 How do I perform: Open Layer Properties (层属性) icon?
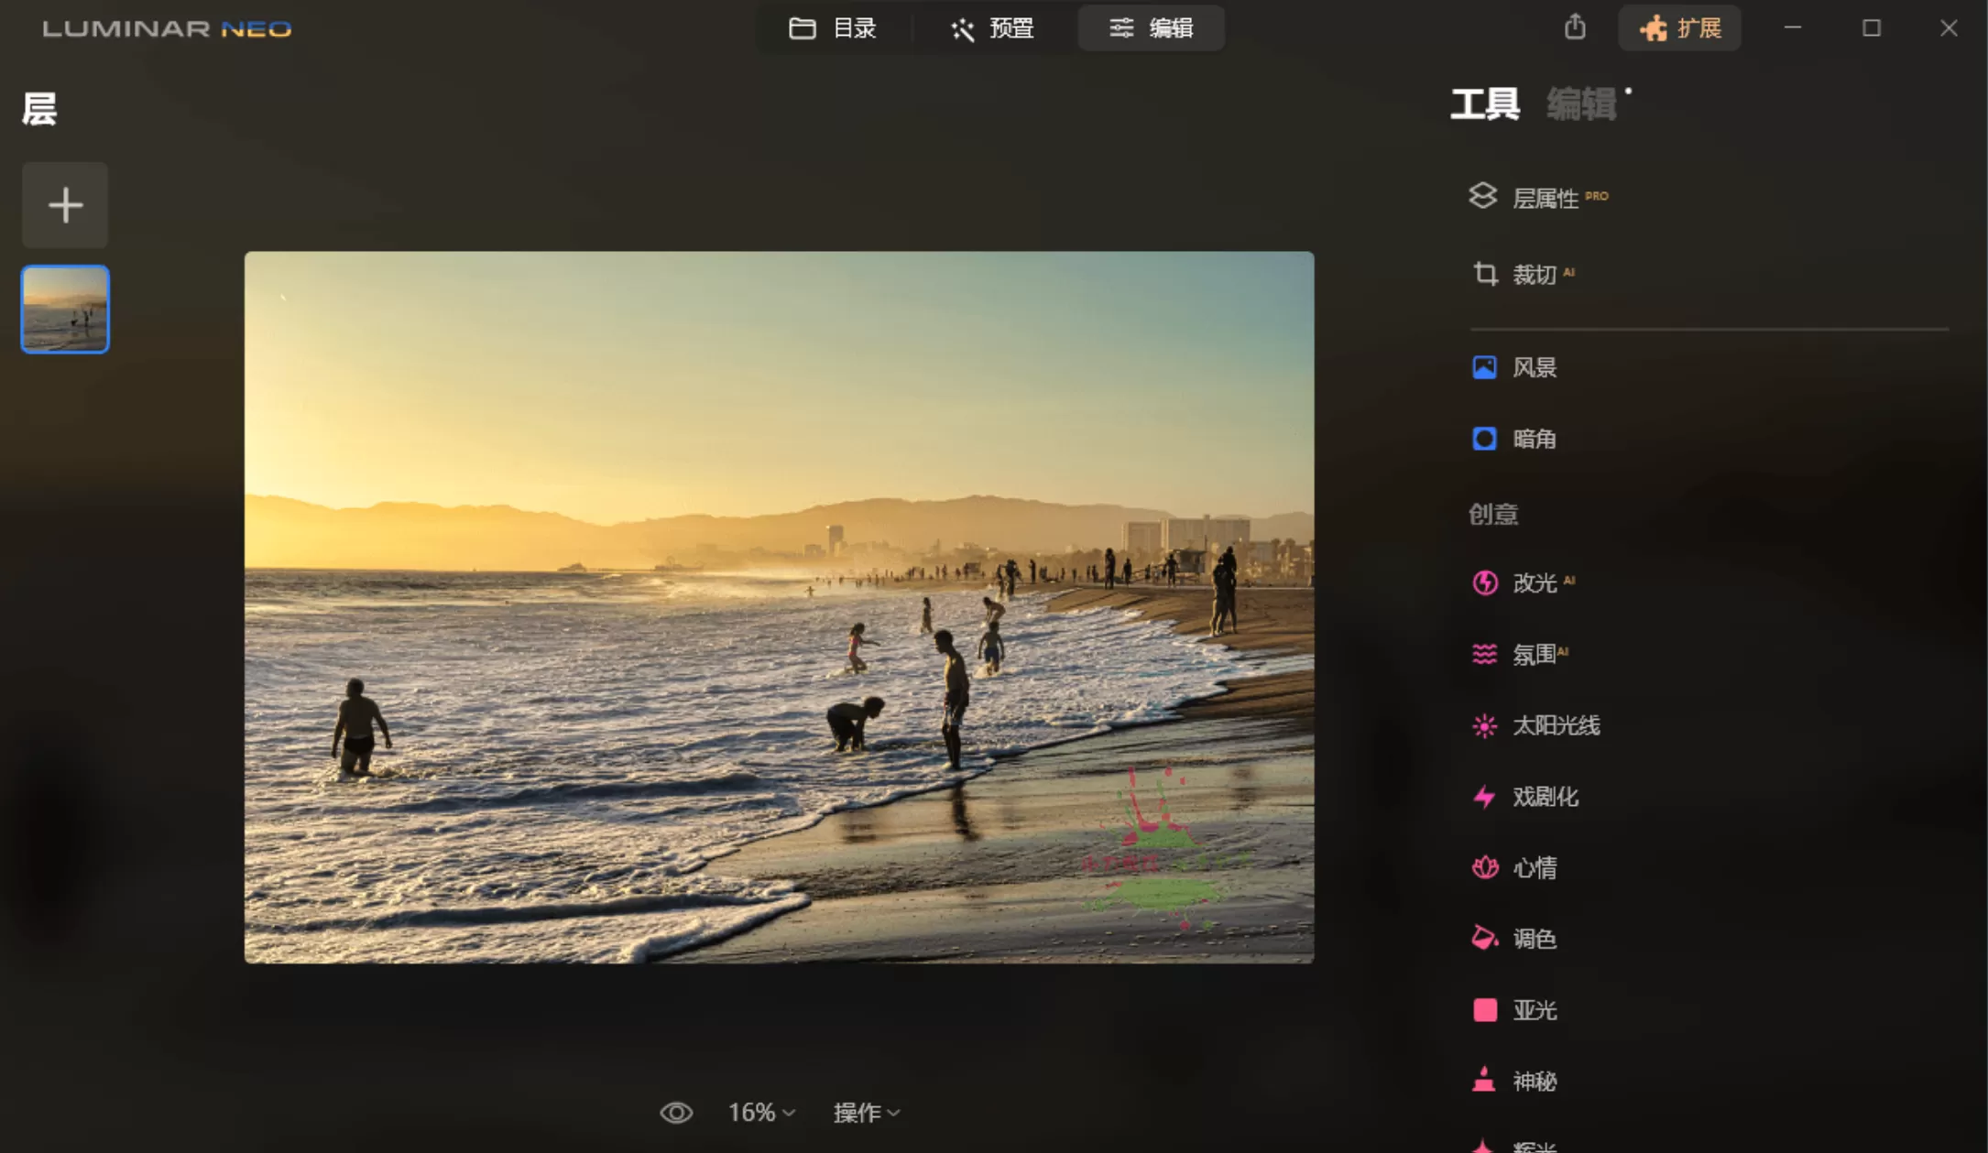click(x=1483, y=196)
